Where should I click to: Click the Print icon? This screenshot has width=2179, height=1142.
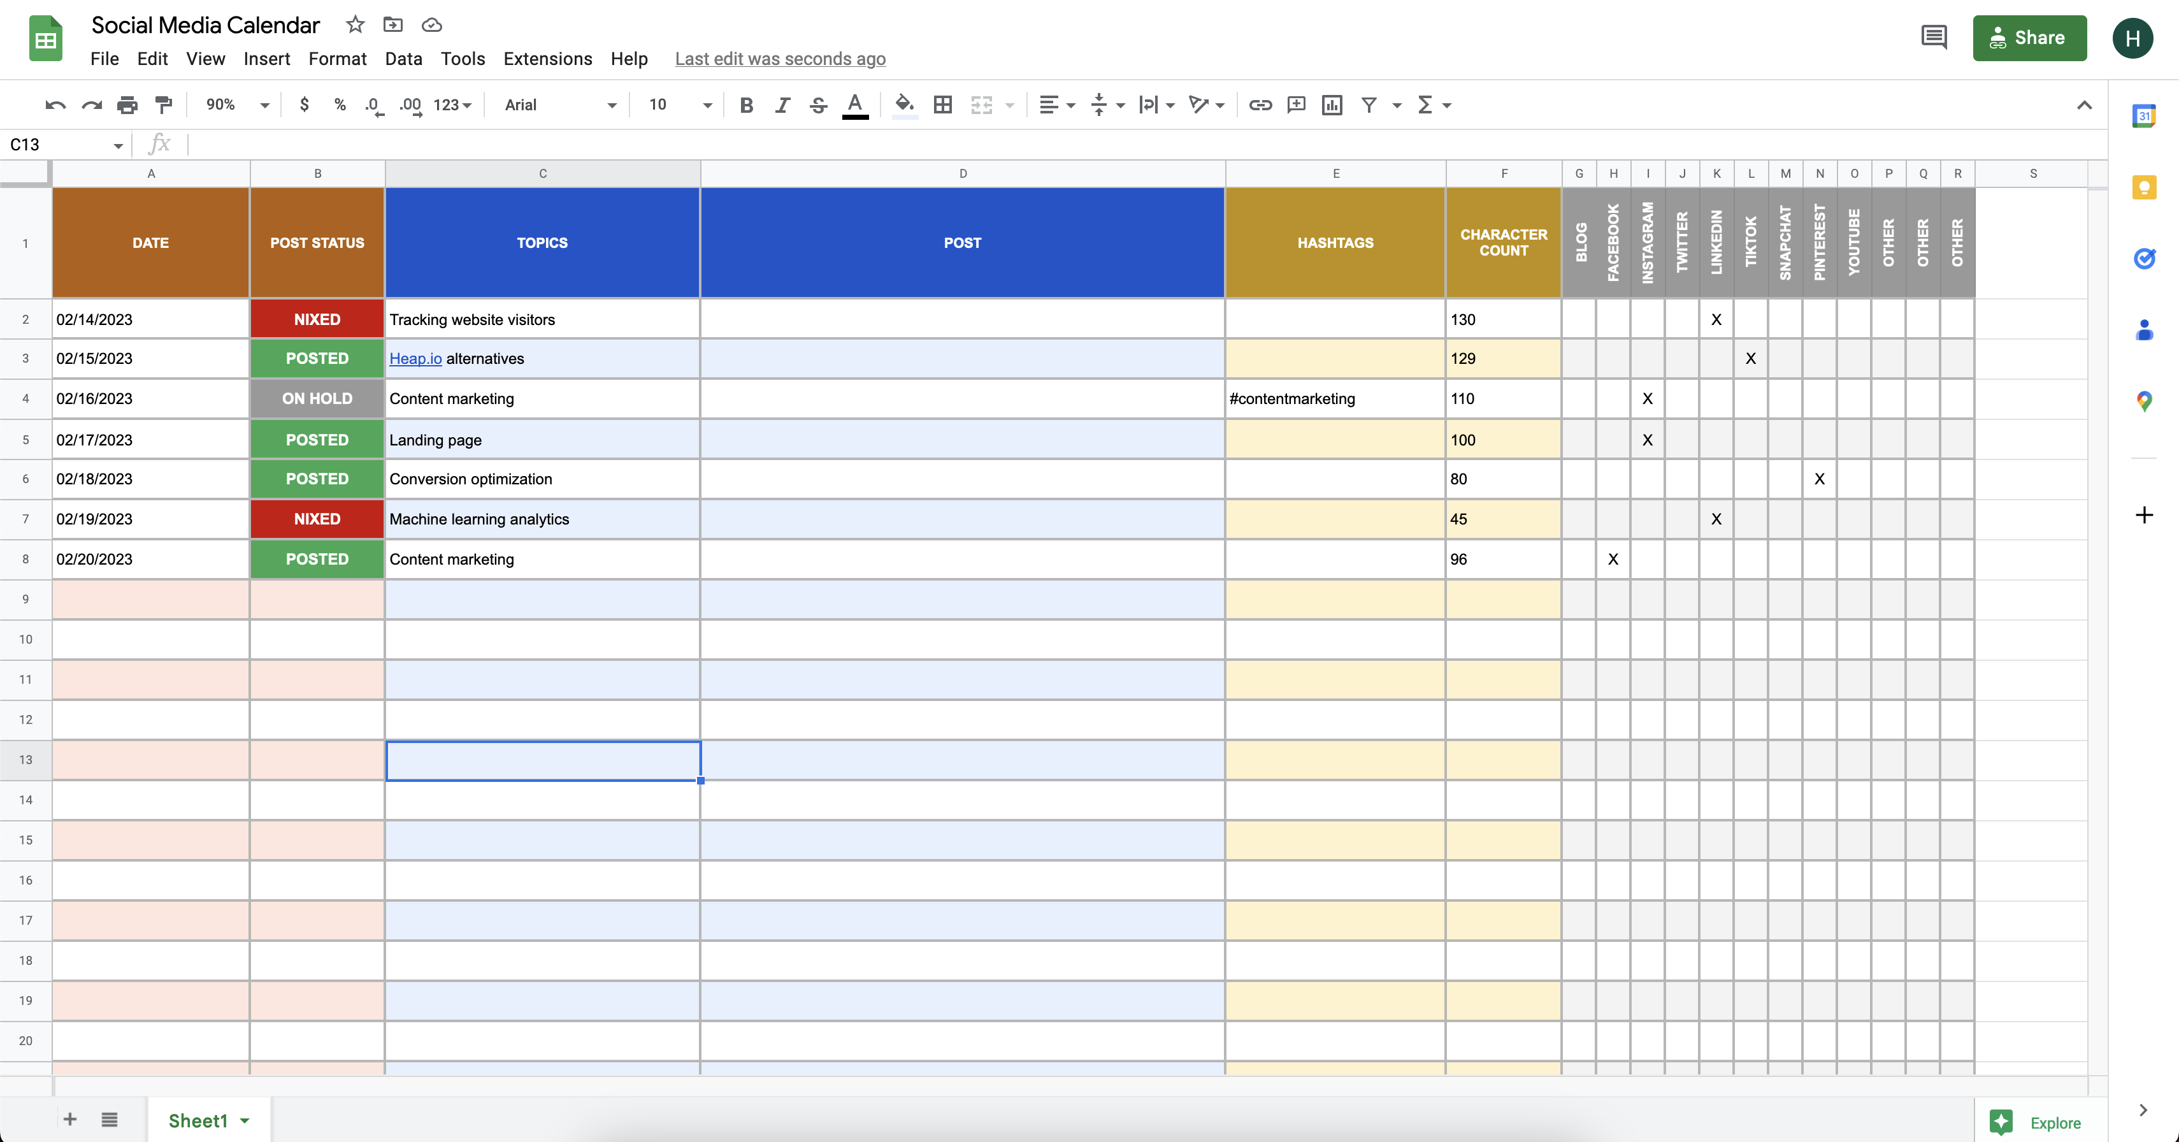(x=127, y=105)
